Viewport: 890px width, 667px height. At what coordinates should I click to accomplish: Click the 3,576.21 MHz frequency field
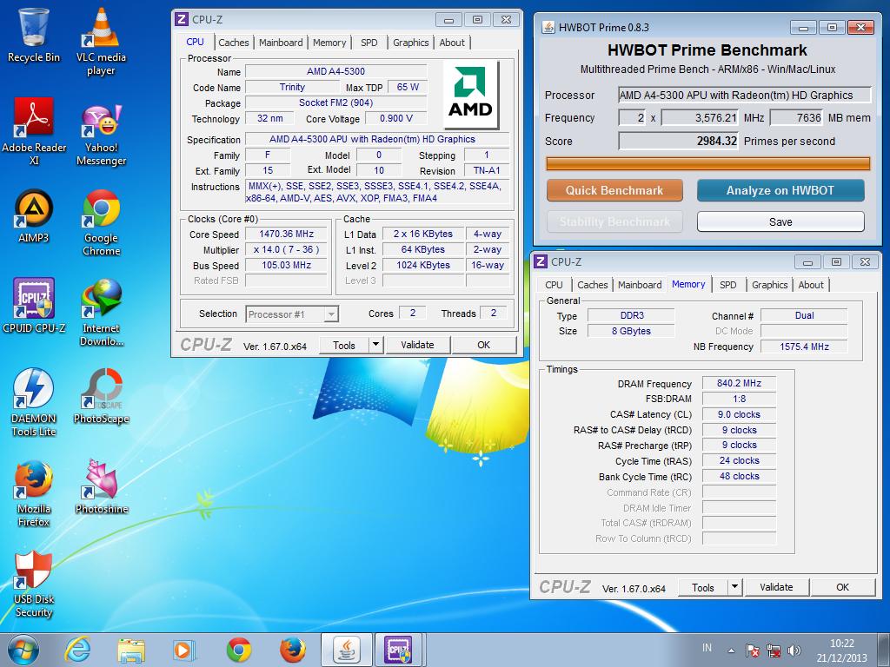[x=700, y=118]
